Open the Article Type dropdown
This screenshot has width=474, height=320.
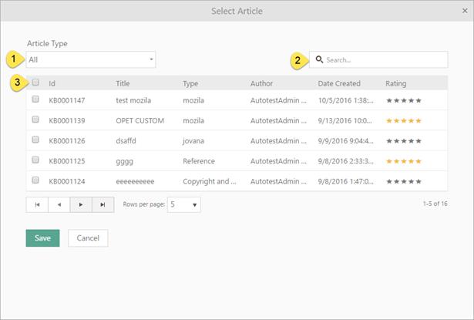click(x=90, y=59)
